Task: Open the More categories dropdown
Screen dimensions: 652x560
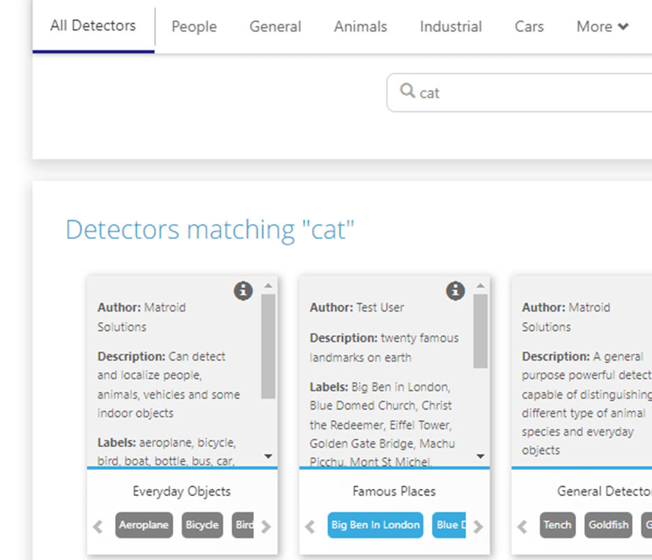Action: [602, 27]
